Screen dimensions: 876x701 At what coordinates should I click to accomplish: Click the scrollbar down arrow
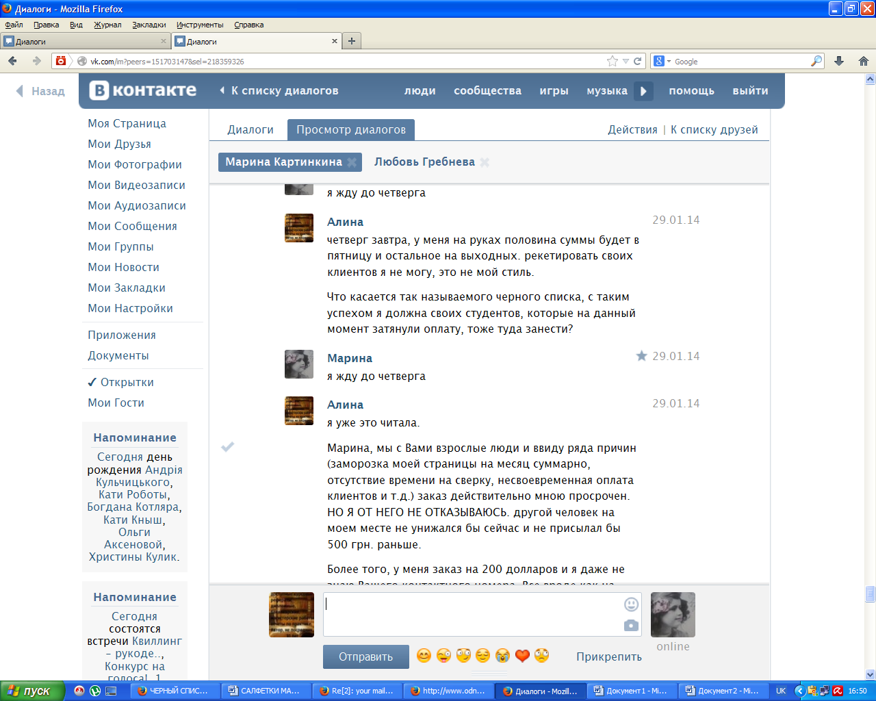(x=871, y=674)
